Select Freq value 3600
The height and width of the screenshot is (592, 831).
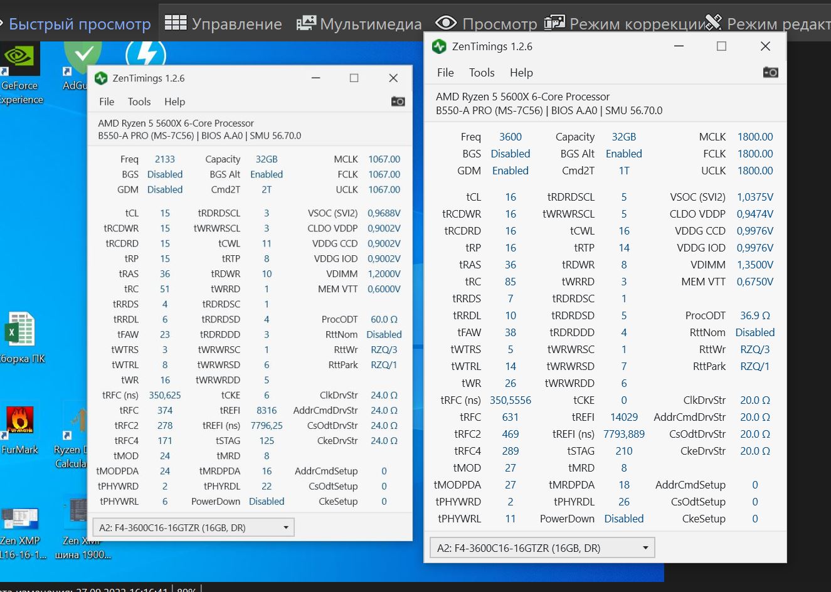(x=511, y=137)
